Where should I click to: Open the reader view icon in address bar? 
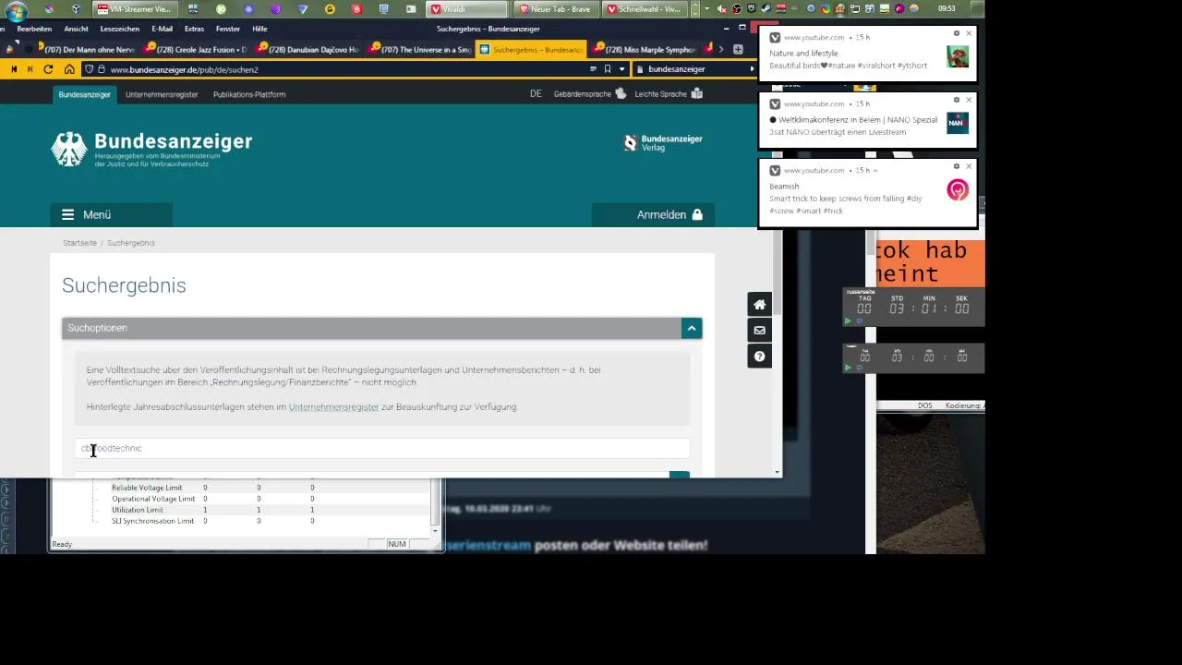pyautogui.click(x=593, y=69)
